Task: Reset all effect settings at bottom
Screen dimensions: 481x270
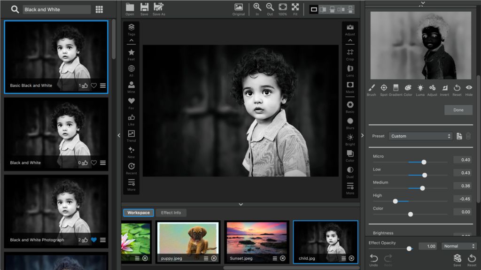Action: tap(472, 260)
